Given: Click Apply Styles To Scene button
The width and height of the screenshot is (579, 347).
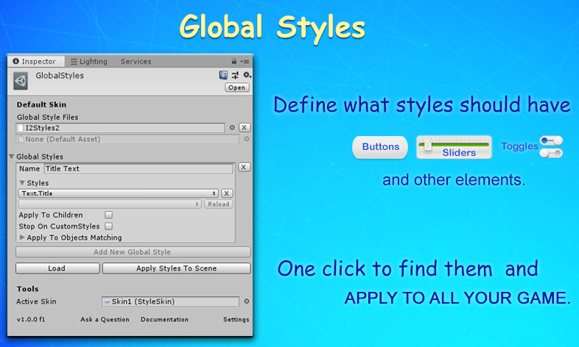Looking at the screenshot, I should [177, 268].
